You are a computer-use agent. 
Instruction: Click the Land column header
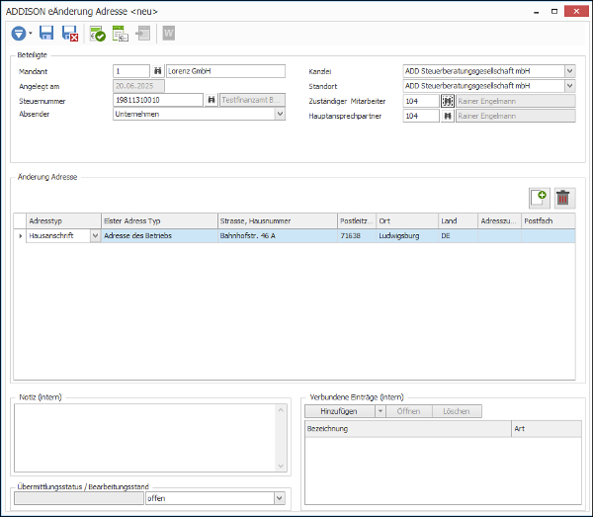(x=458, y=220)
